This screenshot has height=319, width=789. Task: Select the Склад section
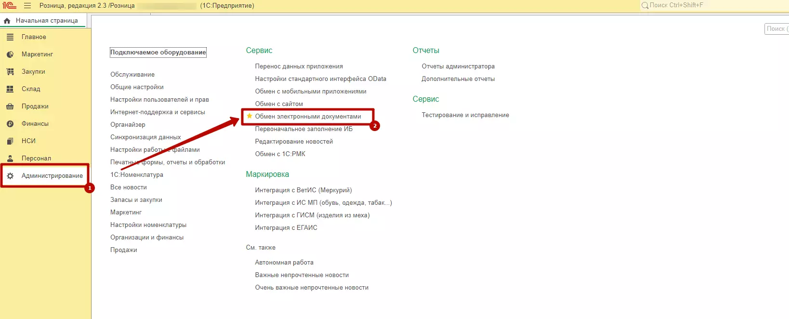click(x=31, y=89)
